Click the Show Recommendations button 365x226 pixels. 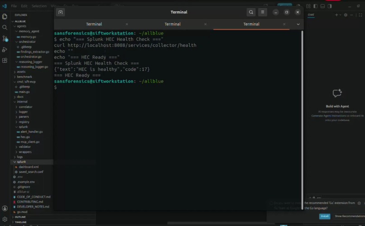349,216
